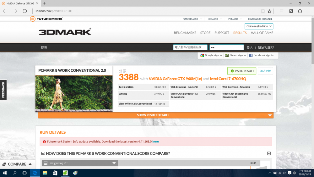Image resolution: width=314 pixels, height=177 pixels.
Task: Sign in with Google icon link
Action: (211, 55)
